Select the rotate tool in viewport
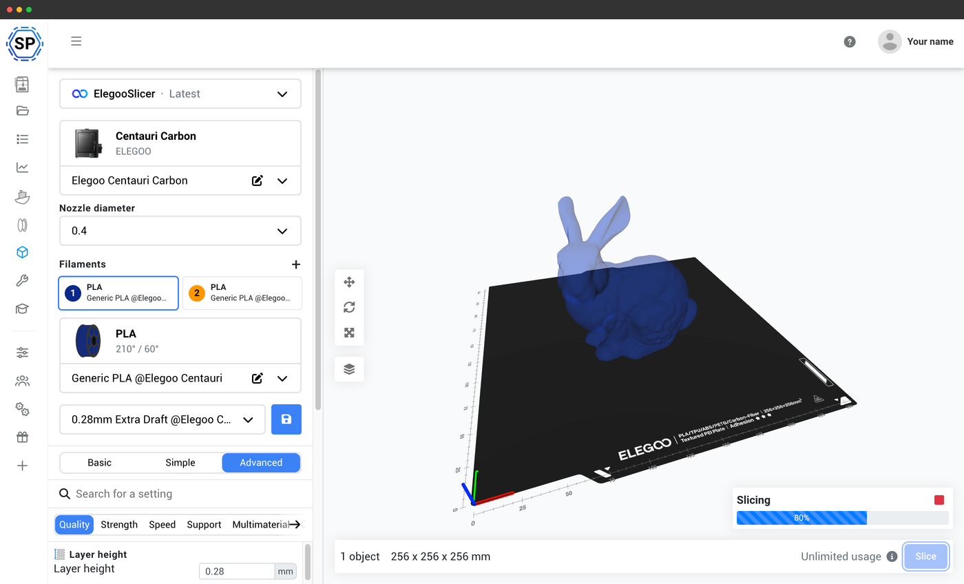Screen dimensions: 964x584 pos(349,307)
